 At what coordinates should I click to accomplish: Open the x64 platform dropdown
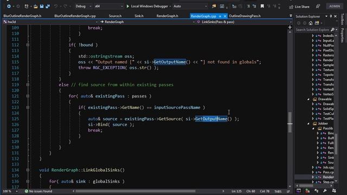coord(121,6)
